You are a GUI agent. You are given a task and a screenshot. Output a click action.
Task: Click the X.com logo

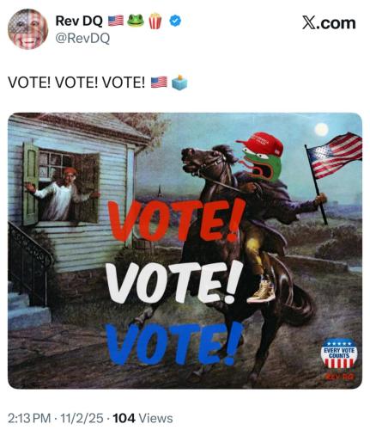[x=329, y=23]
